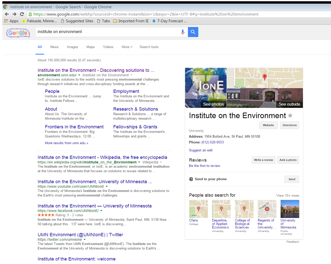Click the Google doodle logo
The width and height of the screenshot is (331, 264).
(x=18, y=33)
